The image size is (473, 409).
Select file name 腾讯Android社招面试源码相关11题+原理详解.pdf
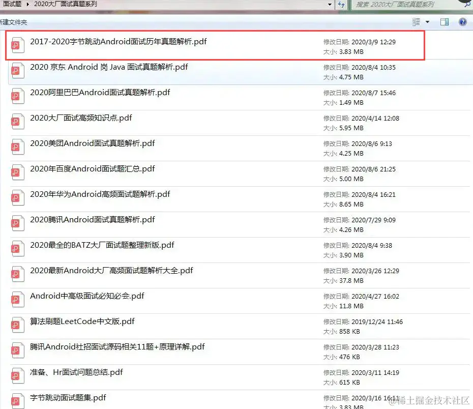[117, 347]
